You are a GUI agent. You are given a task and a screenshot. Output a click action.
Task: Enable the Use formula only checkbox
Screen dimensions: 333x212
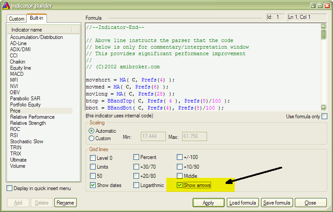tap(324, 116)
